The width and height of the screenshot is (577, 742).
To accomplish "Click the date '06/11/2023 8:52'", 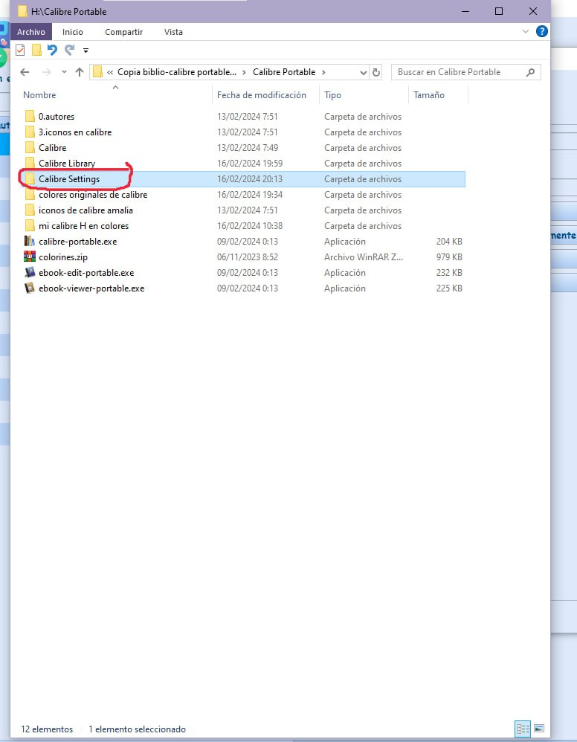I will (x=248, y=257).
